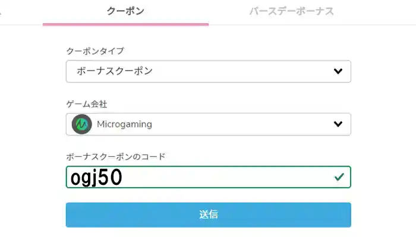Click the green validation checkmark icon
The image size is (416, 237).
pos(339,177)
